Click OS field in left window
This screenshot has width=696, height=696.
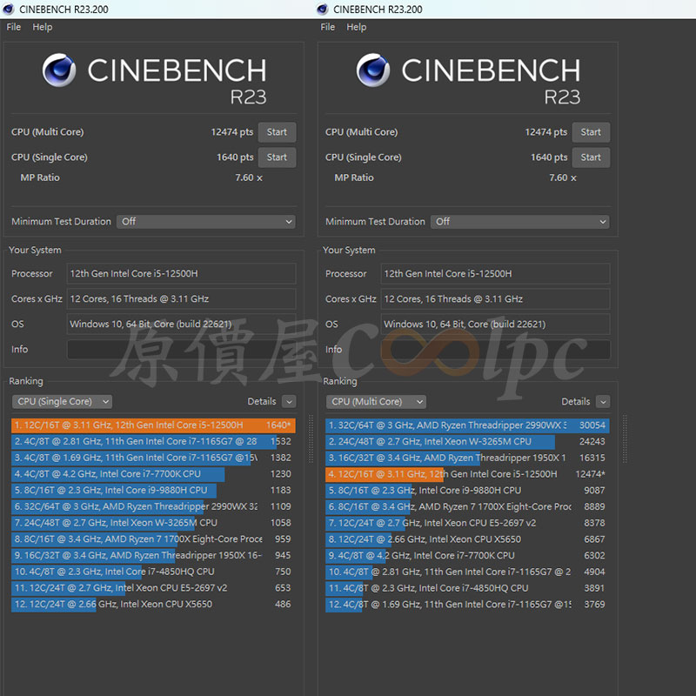[x=181, y=324]
